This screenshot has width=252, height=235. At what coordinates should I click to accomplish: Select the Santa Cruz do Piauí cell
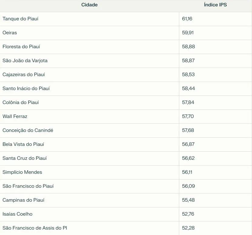pos(25,158)
